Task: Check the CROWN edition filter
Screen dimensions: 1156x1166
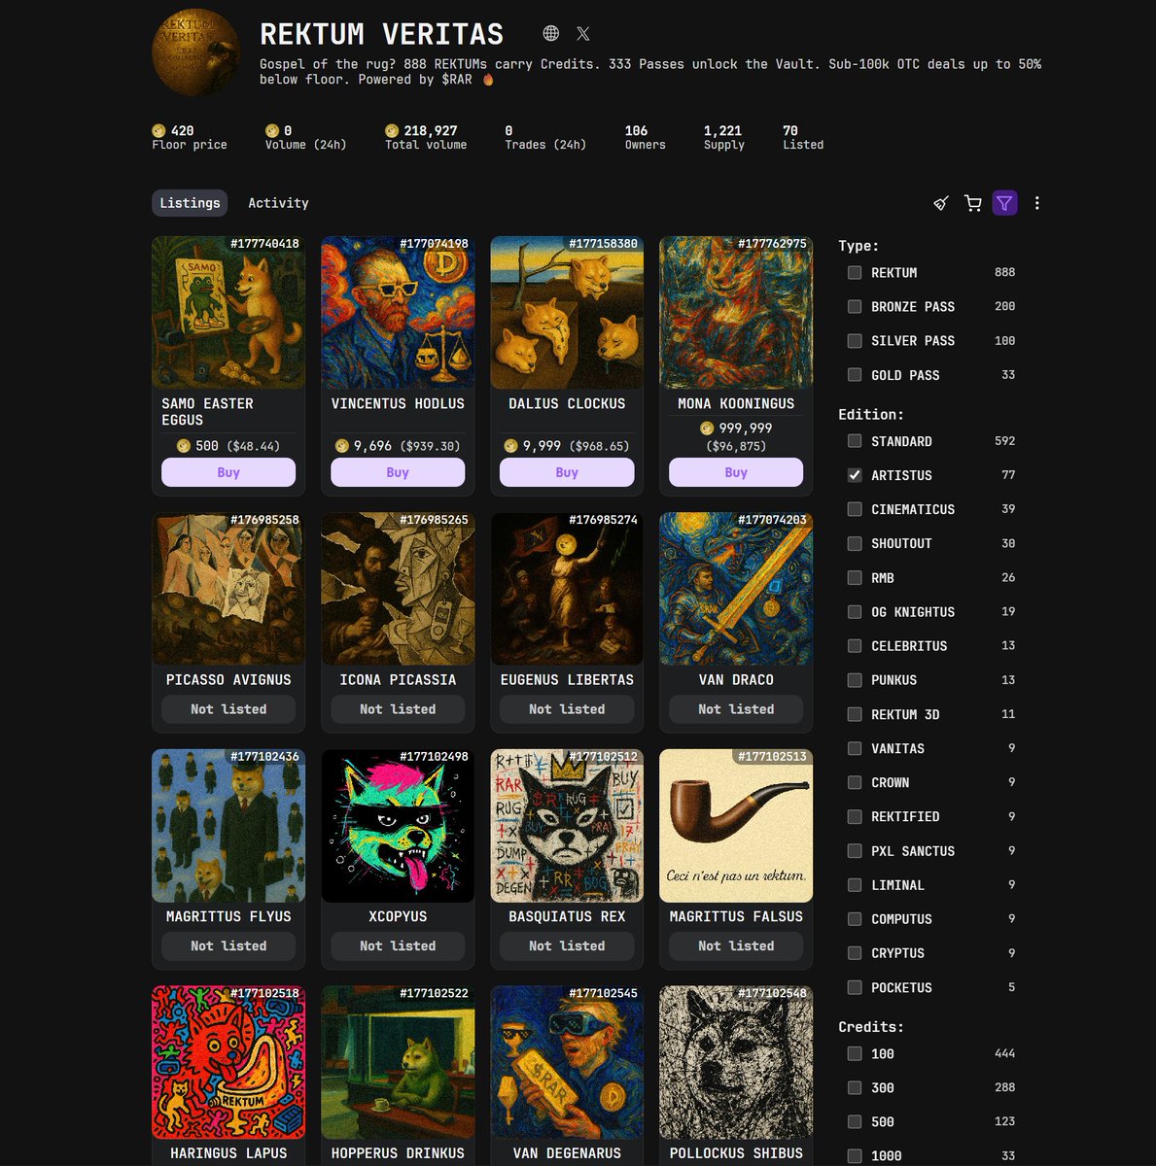Action: 855,782
